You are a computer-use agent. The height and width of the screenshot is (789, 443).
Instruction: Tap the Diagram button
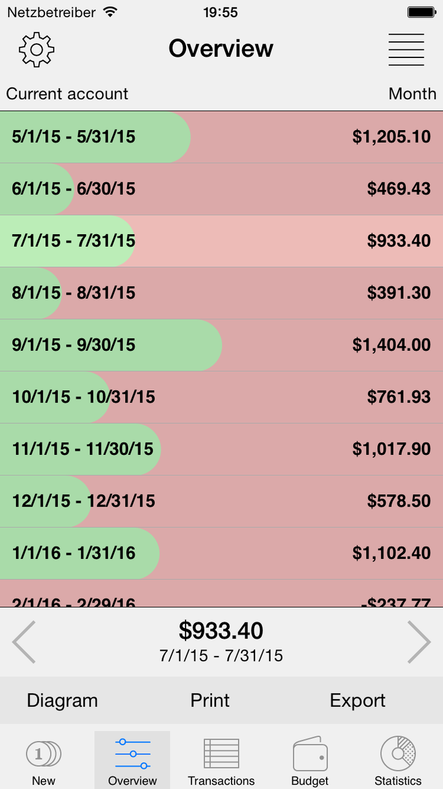[x=62, y=701]
